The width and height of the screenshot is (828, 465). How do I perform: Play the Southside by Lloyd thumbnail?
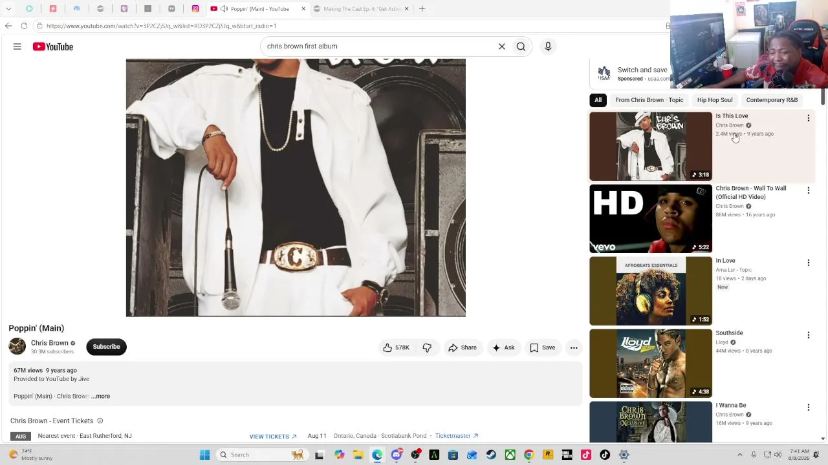point(651,364)
